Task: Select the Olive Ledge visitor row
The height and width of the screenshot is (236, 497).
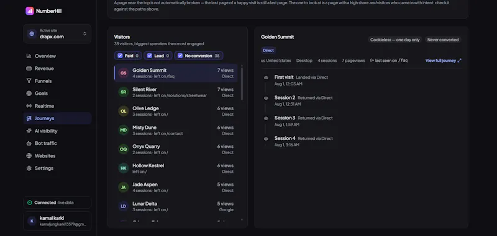Action: [176, 111]
